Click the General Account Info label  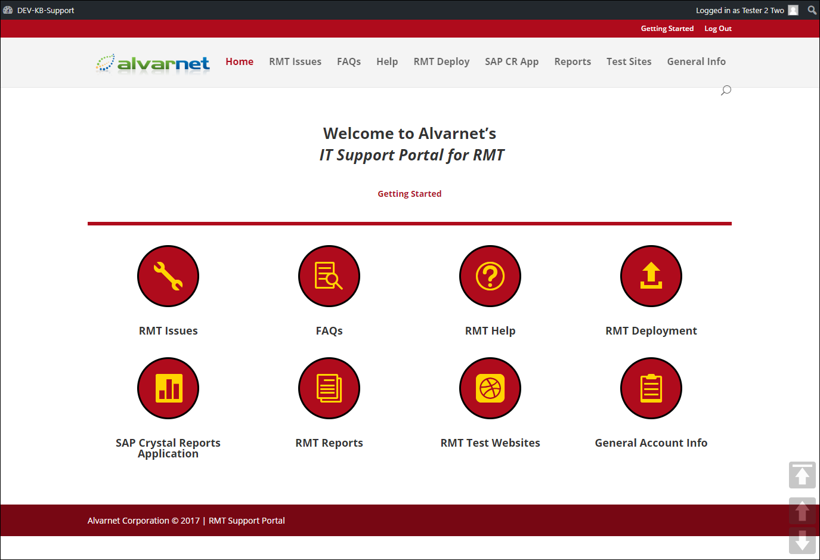pyautogui.click(x=651, y=443)
